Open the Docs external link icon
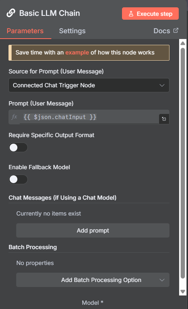Image resolution: width=188 pixels, height=309 pixels. click(176, 31)
